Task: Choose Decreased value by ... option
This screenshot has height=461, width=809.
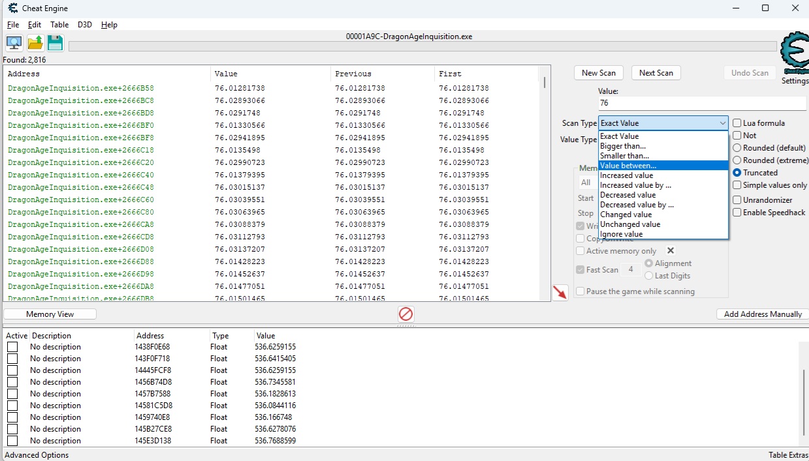Action: coord(663,205)
